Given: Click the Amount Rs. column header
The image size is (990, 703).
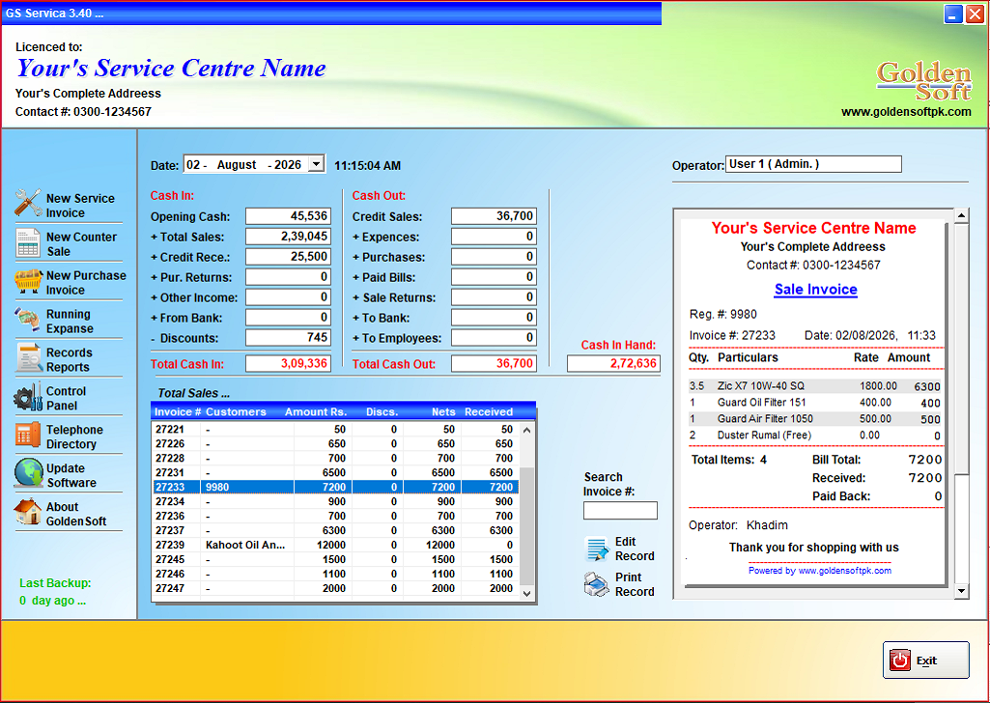Looking at the screenshot, I should (x=316, y=412).
